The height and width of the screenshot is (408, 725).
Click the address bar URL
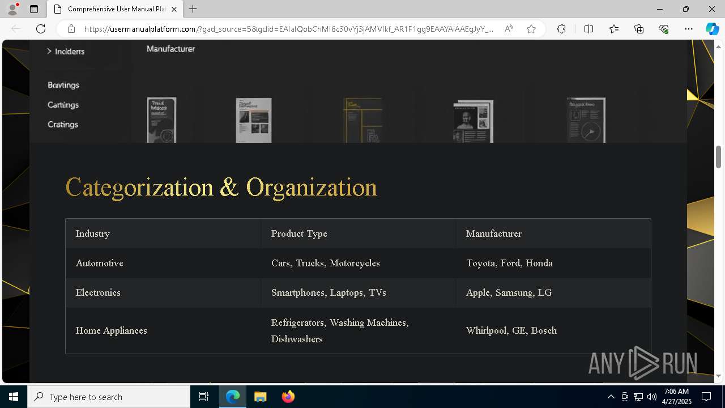(289, 29)
